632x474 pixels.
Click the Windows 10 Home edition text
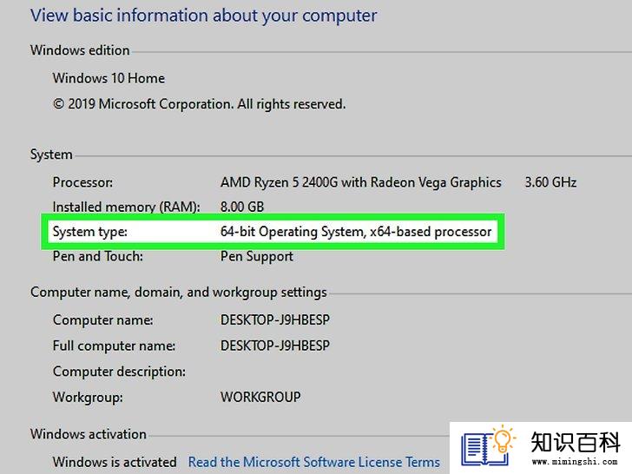click(109, 78)
